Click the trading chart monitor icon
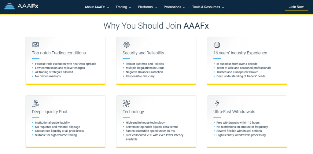 point(35,45)
